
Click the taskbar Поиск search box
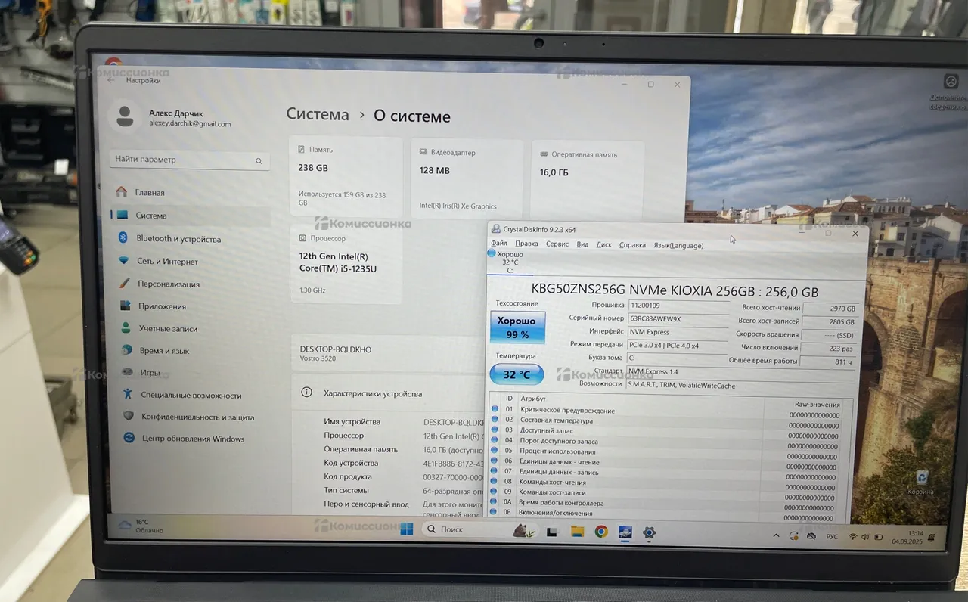pyautogui.click(x=479, y=529)
